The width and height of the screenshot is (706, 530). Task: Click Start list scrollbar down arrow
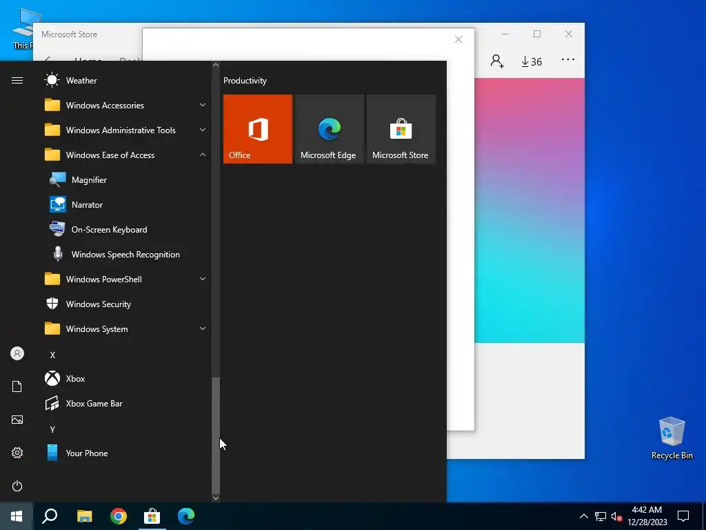[x=216, y=498]
